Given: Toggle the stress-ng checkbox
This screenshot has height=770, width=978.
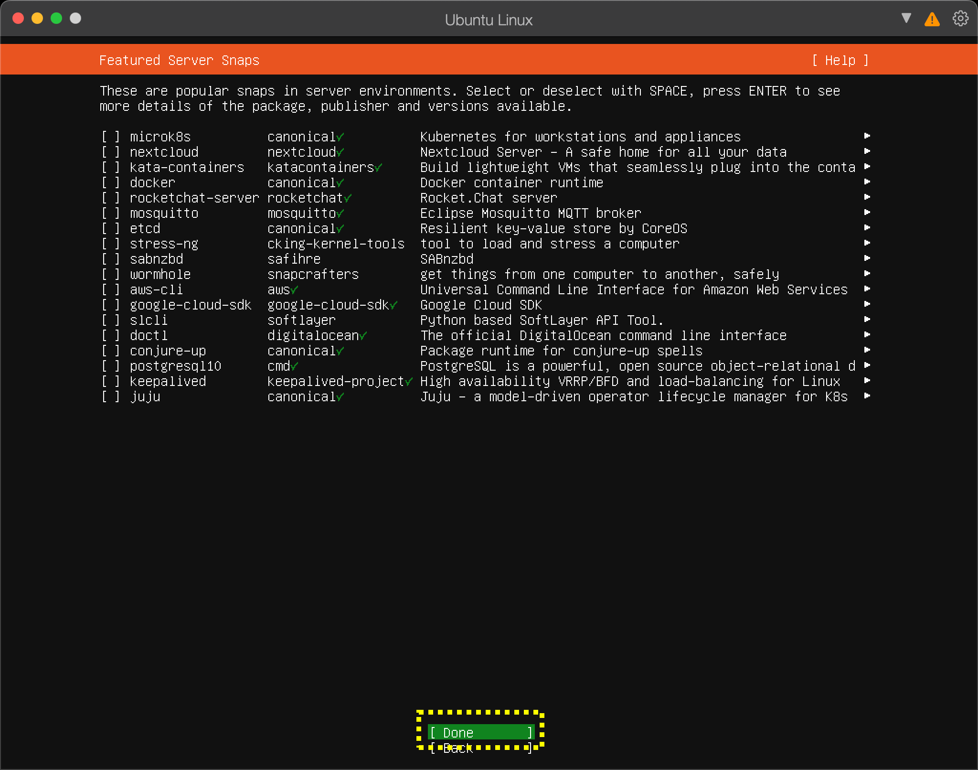Looking at the screenshot, I should click(x=110, y=244).
